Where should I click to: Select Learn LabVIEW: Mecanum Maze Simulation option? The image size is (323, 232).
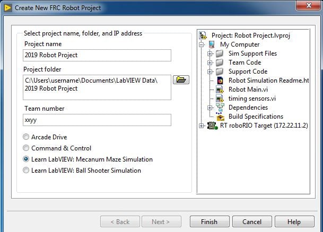click(26, 159)
